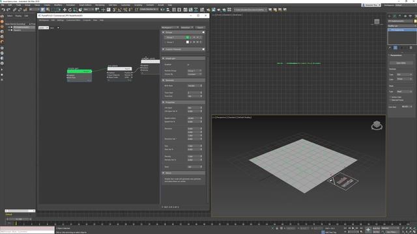The width and height of the screenshot is (417, 234).
Task: Toggle the checkbox on the Groups header
Action: pyautogui.click(x=203, y=32)
